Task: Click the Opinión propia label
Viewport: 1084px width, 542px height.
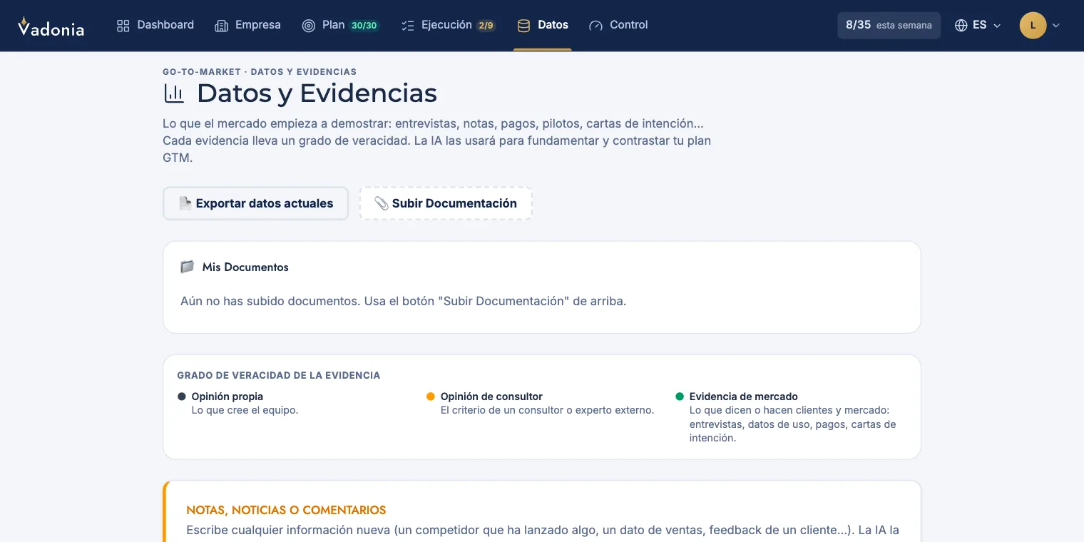Action: (x=227, y=397)
